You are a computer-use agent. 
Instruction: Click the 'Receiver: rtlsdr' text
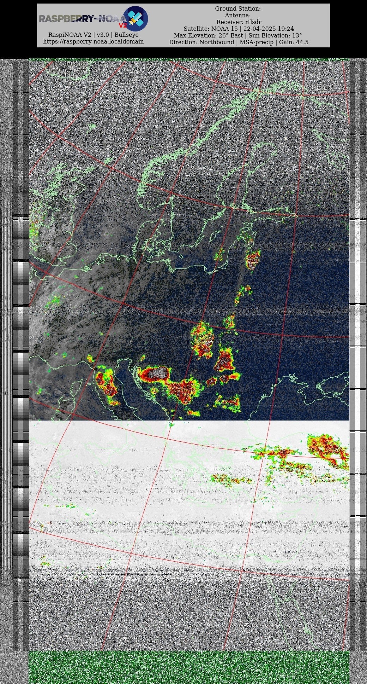239,22
